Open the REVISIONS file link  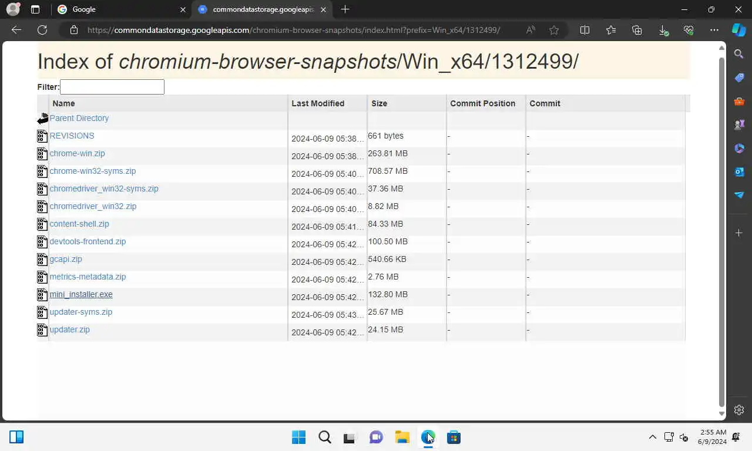tap(72, 136)
